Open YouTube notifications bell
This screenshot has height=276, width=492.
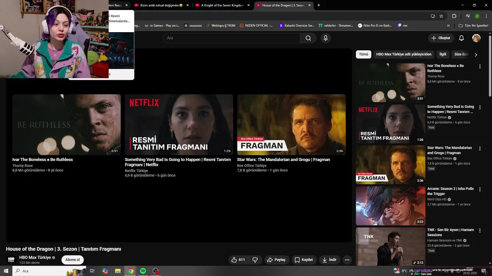tap(462, 38)
